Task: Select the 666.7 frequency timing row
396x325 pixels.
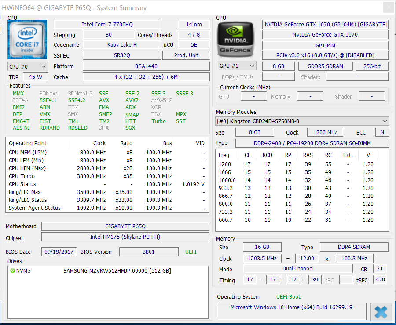Action: click(x=302, y=220)
